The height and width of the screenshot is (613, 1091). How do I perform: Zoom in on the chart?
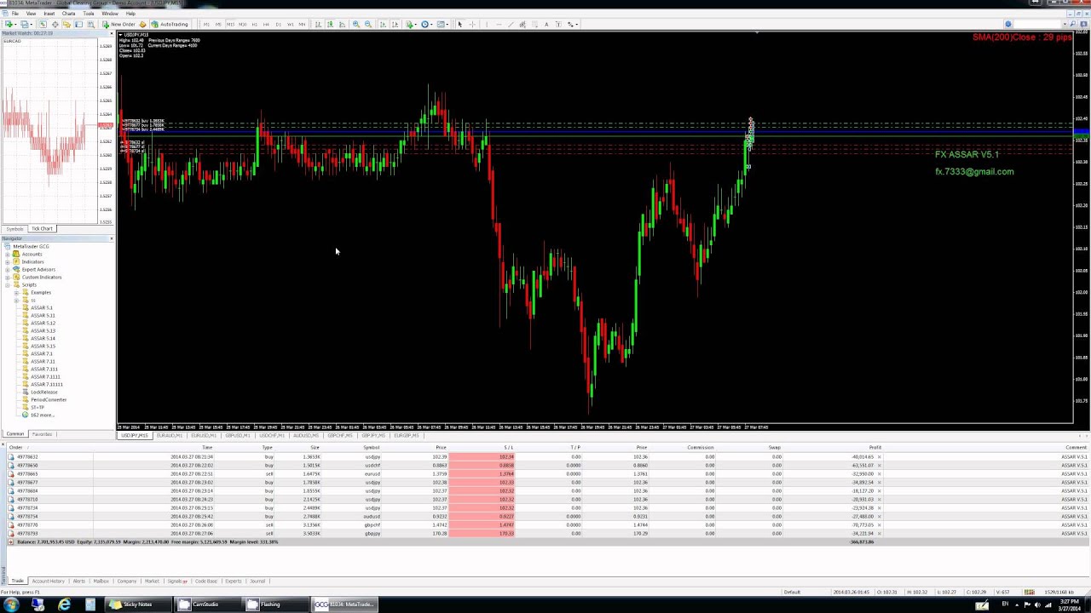[356, 24]
